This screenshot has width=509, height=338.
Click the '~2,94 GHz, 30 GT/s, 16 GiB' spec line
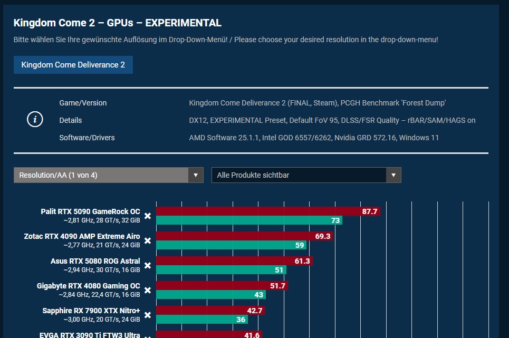102,270
